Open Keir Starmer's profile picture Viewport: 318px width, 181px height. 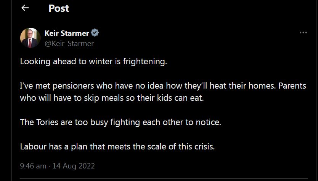tap(30, 38)
